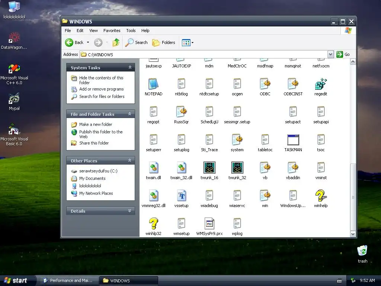Collapse the Other Places panel
The height and width of the screenshot is (286, 381).
pyautogui.click(x=130, y=161)
